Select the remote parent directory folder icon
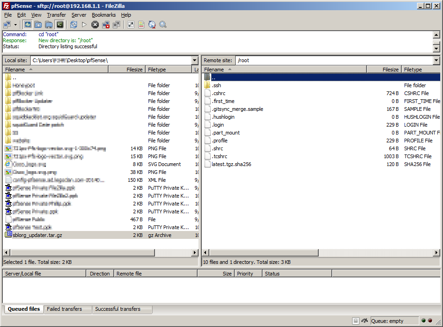The height and width of the screenshot is (327, 443). pyautogui.click(x=207, y=77)
